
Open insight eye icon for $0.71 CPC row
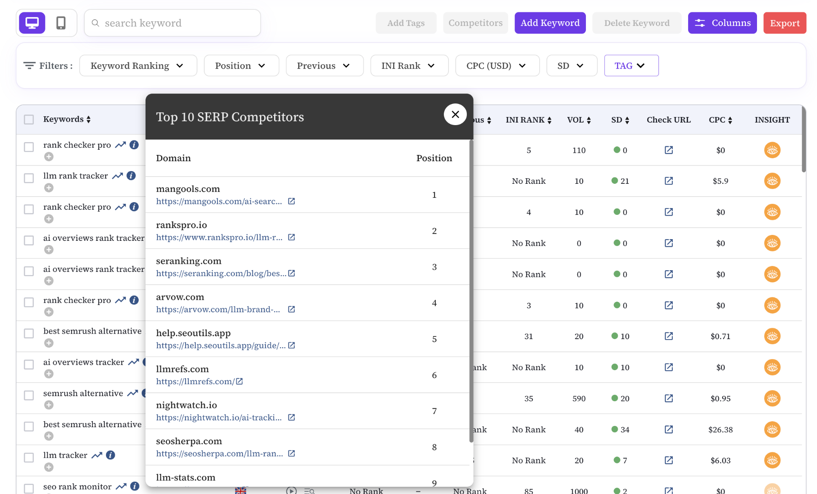[772, 337]
